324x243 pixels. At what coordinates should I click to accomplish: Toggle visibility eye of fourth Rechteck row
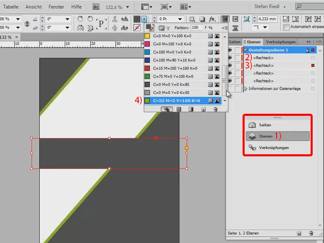pyautogui.click(x=230, y=81)
